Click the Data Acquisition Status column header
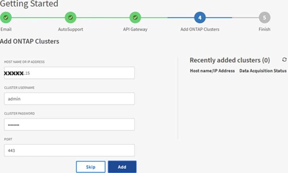This screenshot has height=173, width=288. pos(263,71)
